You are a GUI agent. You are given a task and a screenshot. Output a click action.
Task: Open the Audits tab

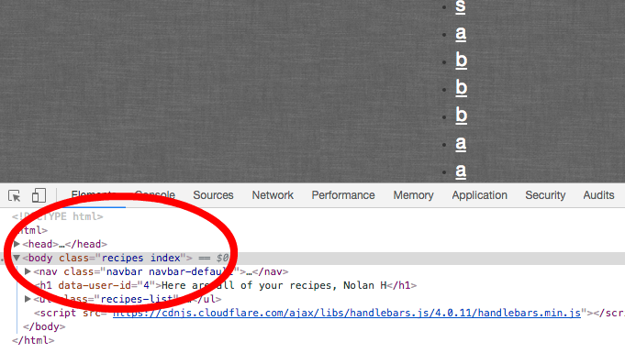(x=598, y=195)
